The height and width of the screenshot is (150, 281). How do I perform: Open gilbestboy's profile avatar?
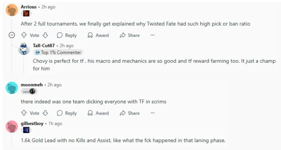pyautogui.click(x=12, y=127)
